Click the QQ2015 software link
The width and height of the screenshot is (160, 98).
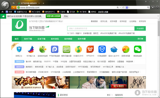47,62
